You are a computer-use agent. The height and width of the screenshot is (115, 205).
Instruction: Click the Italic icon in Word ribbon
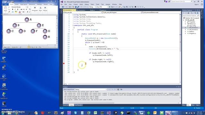15,9
